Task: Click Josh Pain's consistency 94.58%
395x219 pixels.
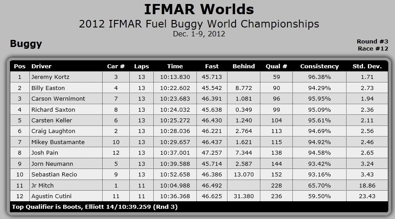Action: [319, 153]
